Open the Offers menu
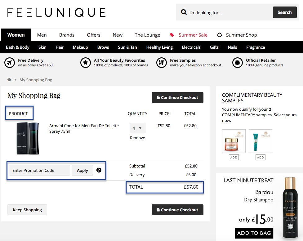303x241 pixels. [x=94, y=35]
